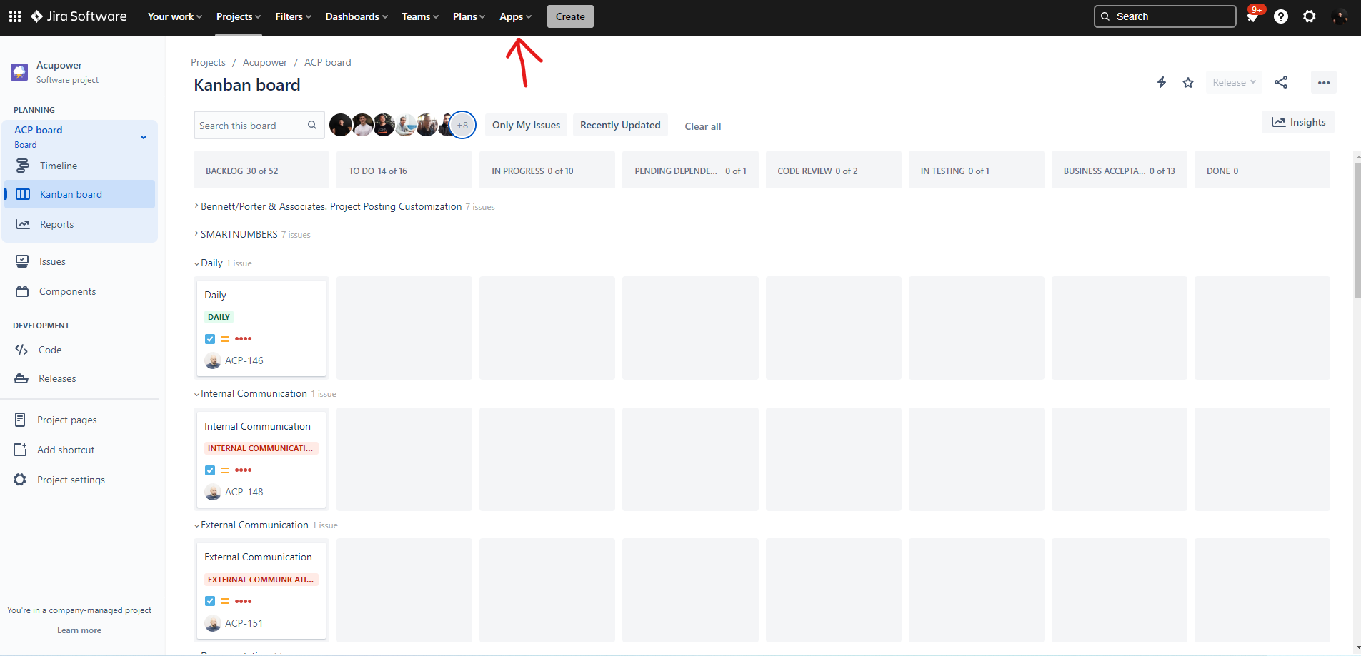This screenshot has height=656, width=1361.
Task: Click the board vertical scrollbar
Action: point(1357,231)
